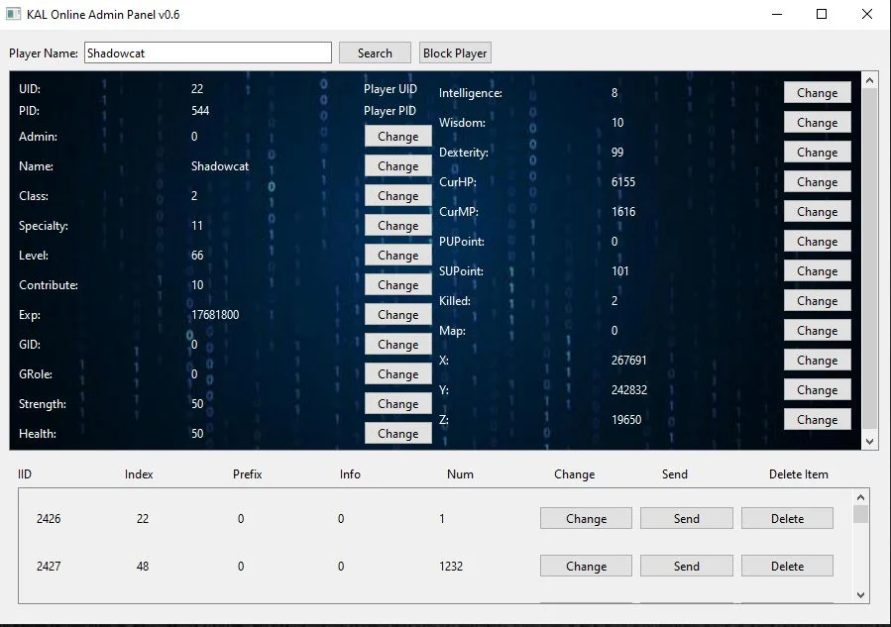Click the CurMP value 1616
This screenshot has height=627, width=891.
click(623, 211)
